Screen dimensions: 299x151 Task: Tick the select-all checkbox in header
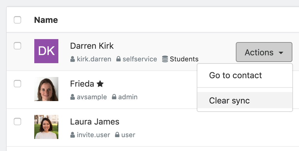coord(17,20)
